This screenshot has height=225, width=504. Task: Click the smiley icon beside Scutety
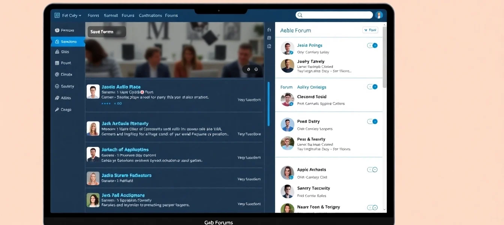[57, 86]
